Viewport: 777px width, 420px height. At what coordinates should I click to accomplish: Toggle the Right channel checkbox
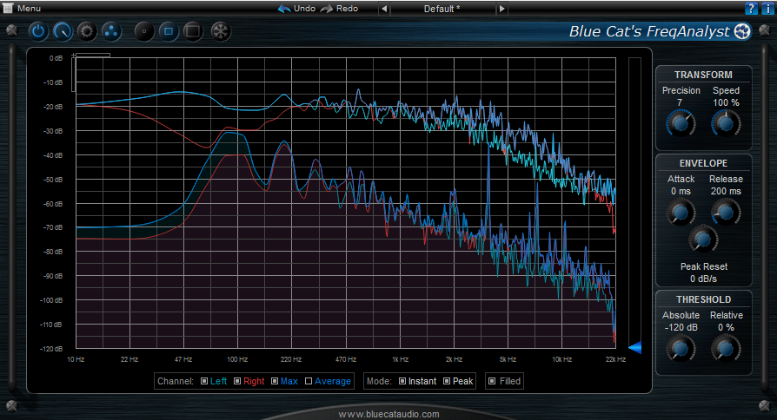[x=237, y=381]
